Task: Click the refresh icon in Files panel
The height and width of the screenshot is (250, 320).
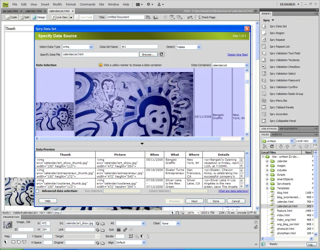Action: coord(272,146)
